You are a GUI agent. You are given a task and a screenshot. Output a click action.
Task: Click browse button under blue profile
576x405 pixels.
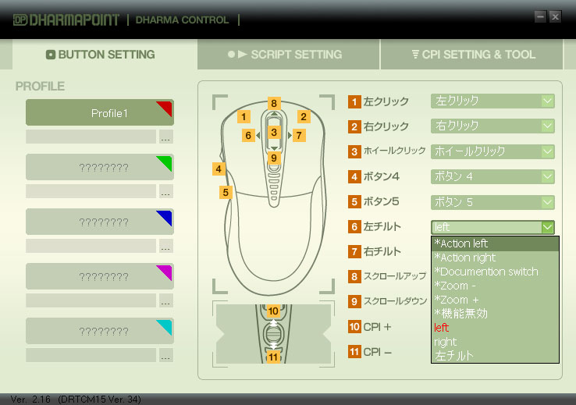(166, 246)
